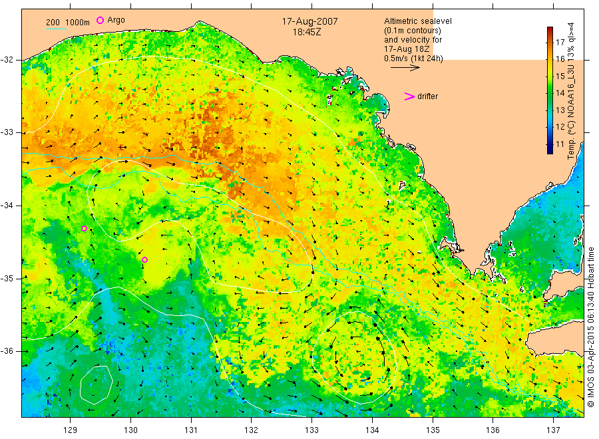The image size is (599, 439).
Task: Click latitude axis label -34
Action: pos(7,206)
